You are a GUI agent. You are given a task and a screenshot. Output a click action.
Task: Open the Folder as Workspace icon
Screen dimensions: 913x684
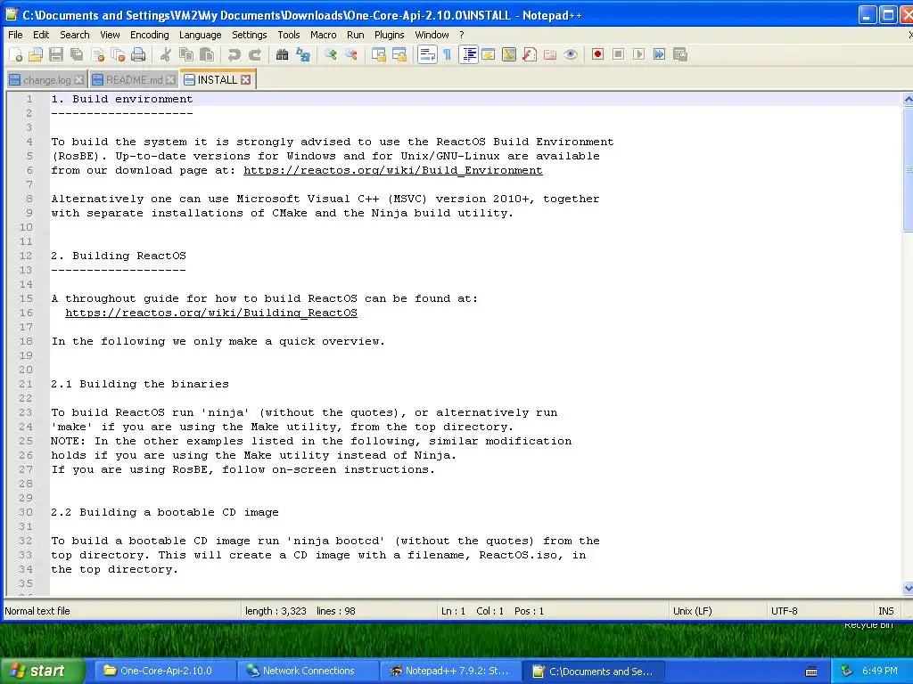[549, 54]
